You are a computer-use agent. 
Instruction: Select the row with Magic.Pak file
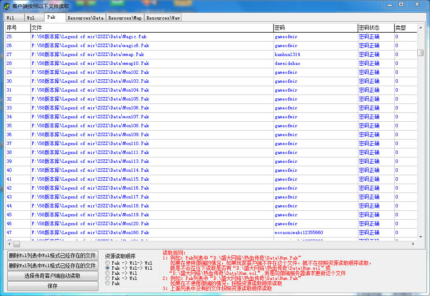(211, 36)
